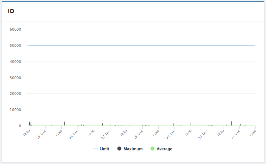The height and width of the screenshot is (164, 266).
Task: Click the Limit legend line marker
Action: (x=95, y=149)
